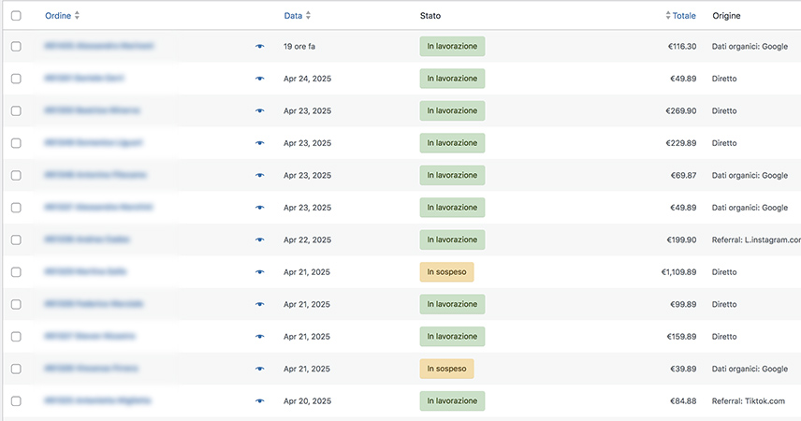Viewport: 801px width, 421px height.
Task: Open the order name link for the €1,109.89 row
Action: point(85,271)
